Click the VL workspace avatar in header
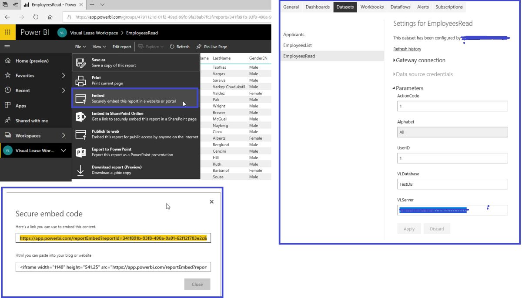Image resolution: width=522 pixels, height=298 pixels. [x=62, y=33]
